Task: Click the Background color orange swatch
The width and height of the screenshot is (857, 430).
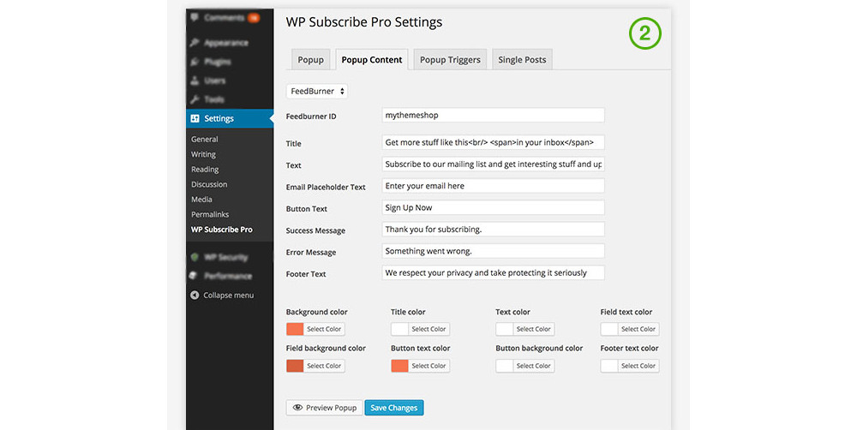Action: [295, 329]
